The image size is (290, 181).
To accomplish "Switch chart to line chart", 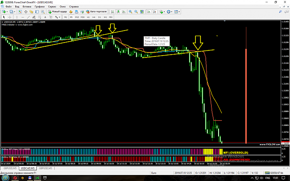I will pos(124,12).
